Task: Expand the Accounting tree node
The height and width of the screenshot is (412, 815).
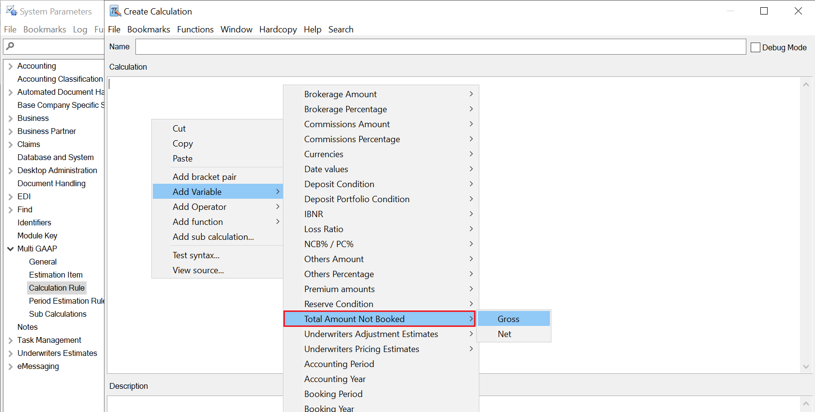Action: tap(10, 66)
